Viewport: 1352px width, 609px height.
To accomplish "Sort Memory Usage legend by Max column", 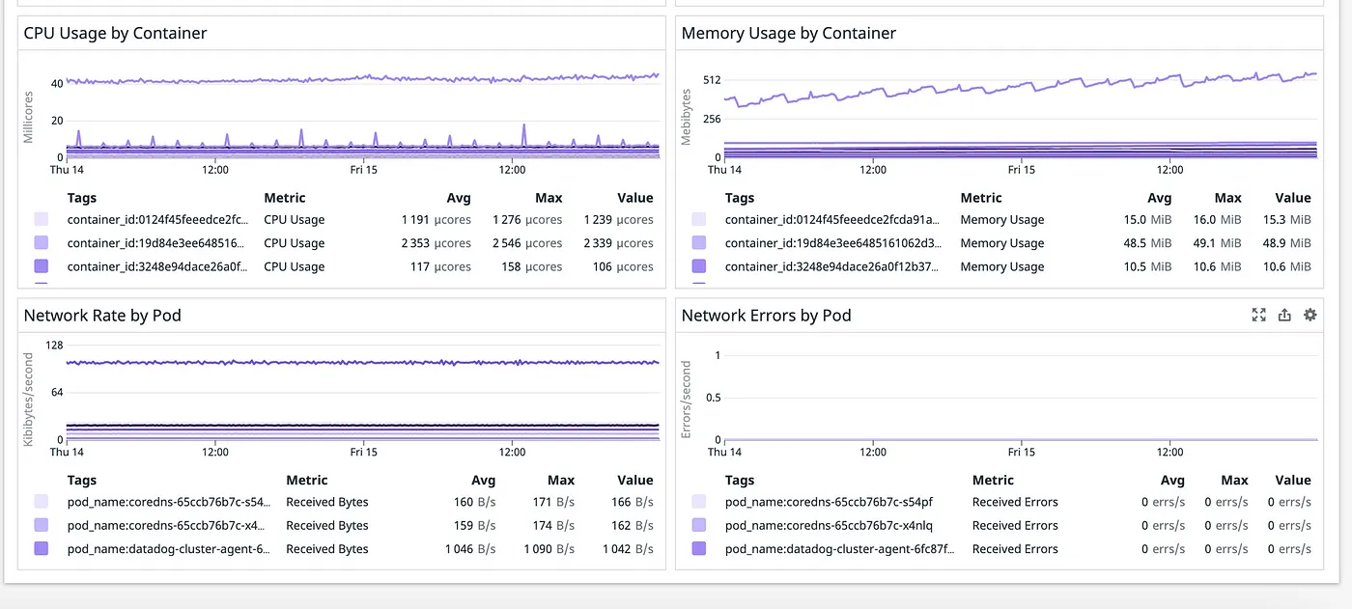I will tap(1227, 197).
